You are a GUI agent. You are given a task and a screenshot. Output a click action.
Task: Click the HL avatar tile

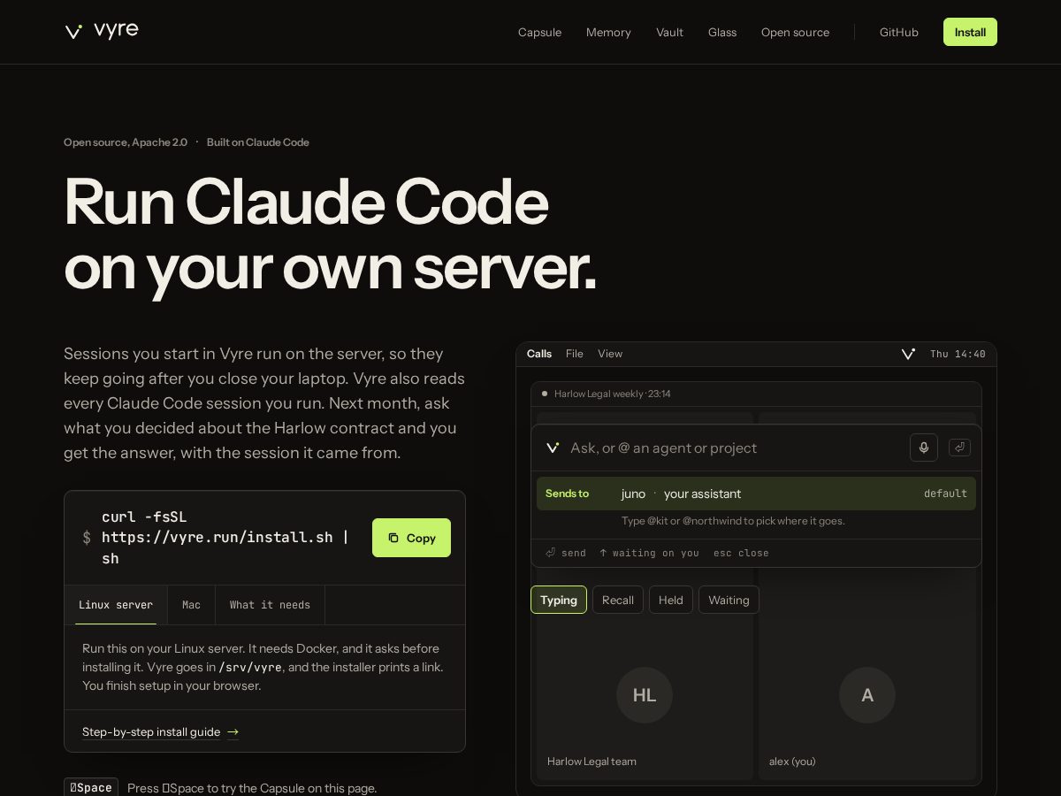click(645, 695)
